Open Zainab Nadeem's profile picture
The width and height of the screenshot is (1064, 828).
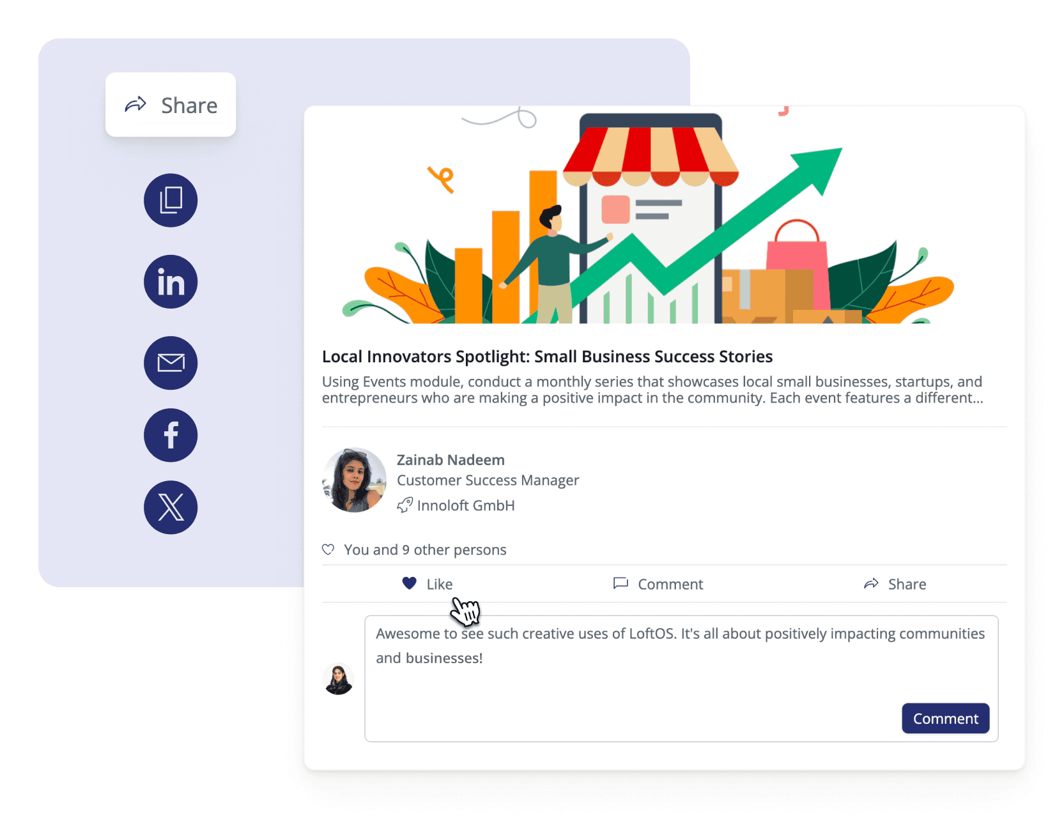354,480
